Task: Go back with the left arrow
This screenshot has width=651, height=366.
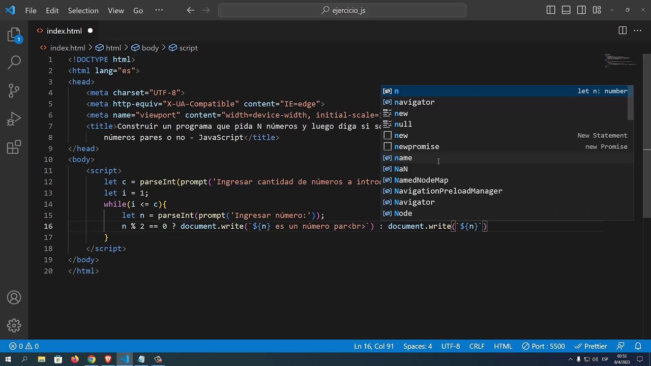Action: pos(191,10)
